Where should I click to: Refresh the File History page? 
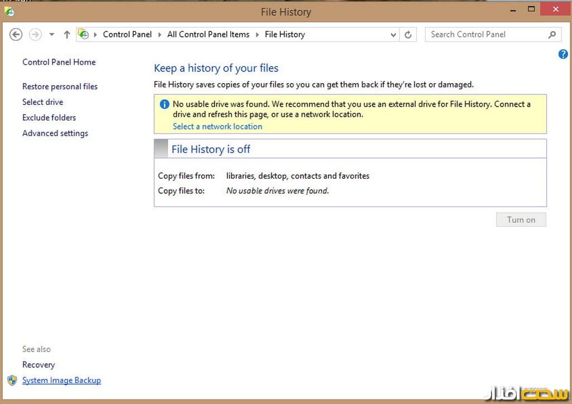coord(408,35)
